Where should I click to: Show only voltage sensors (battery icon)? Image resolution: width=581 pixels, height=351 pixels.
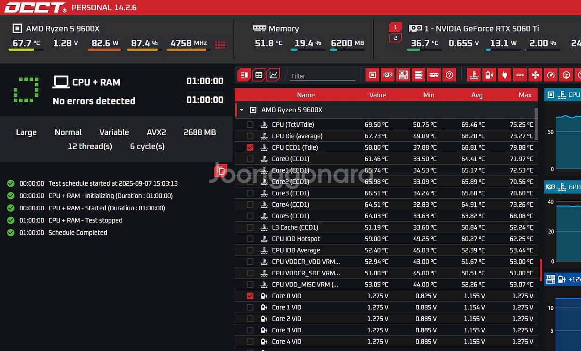(x=489, y=75)
